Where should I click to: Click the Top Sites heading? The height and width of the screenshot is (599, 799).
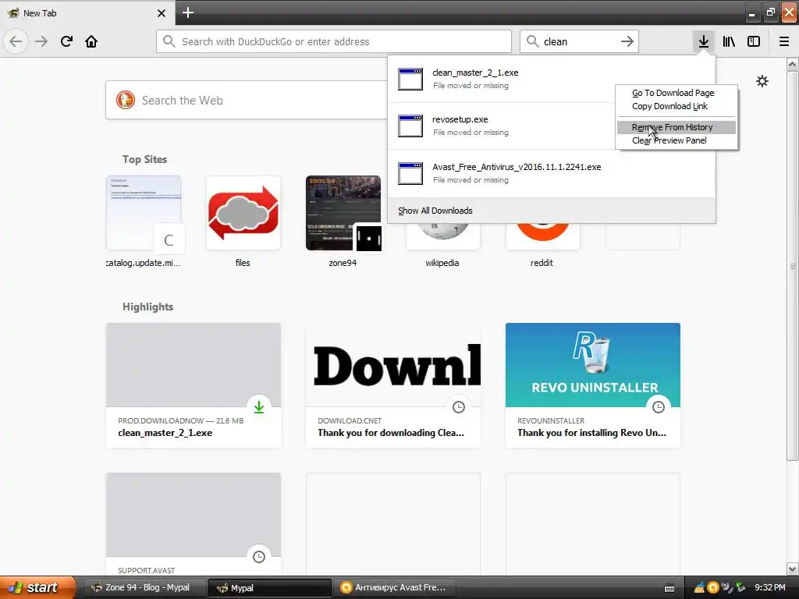[144, 159]
